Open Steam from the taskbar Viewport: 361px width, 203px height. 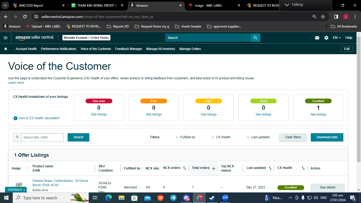tap(212, 198)
